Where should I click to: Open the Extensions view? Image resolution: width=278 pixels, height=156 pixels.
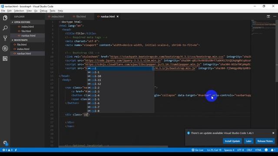(x=5, y=58)
